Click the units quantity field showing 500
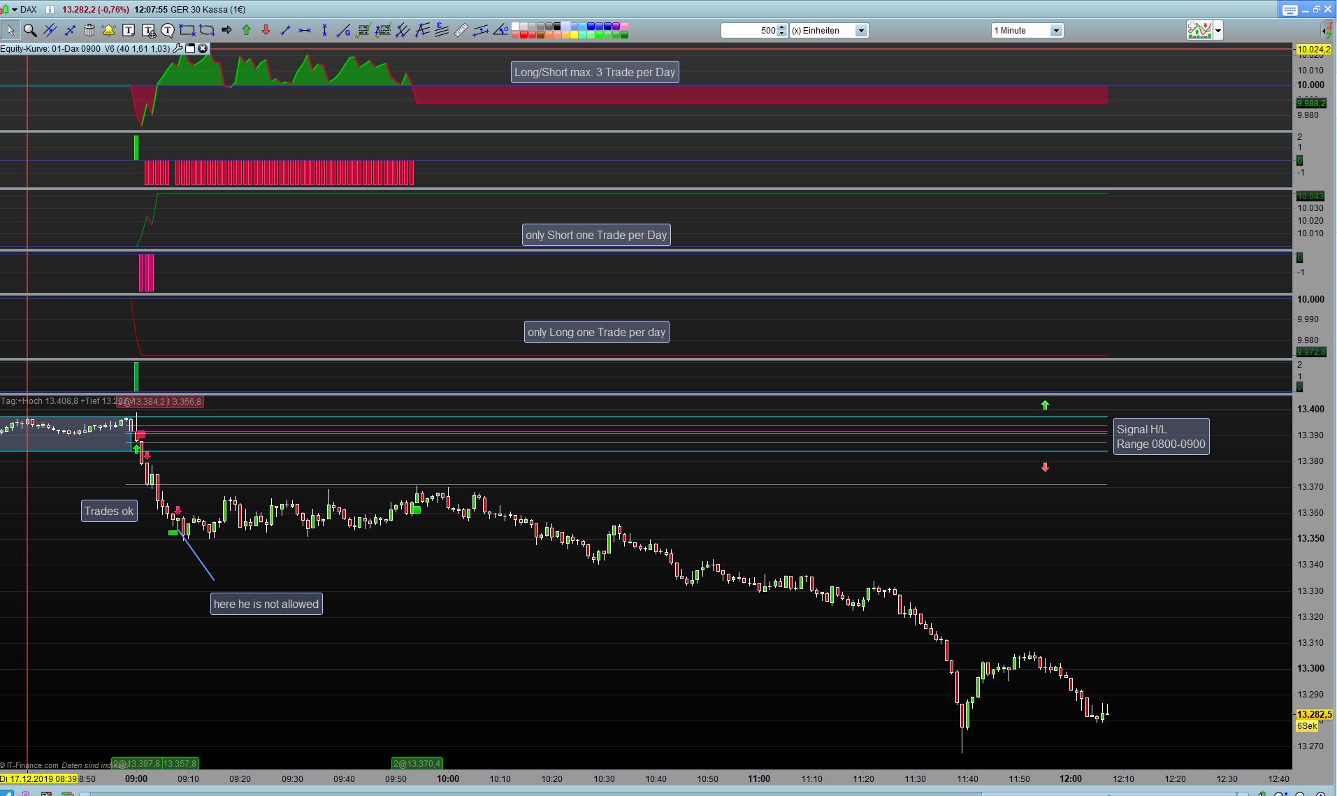The image size is (1337, 796). tap(749, 30)
